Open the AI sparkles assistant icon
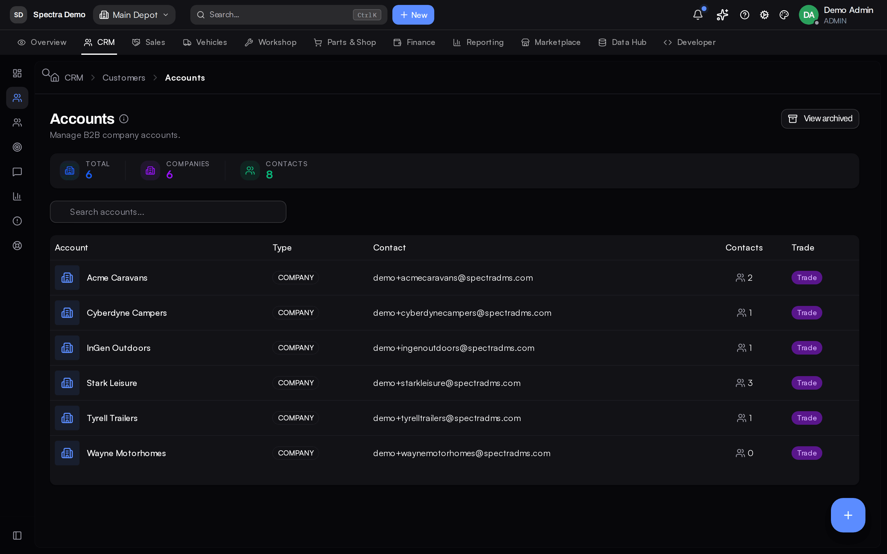 (x=723, y=15)
